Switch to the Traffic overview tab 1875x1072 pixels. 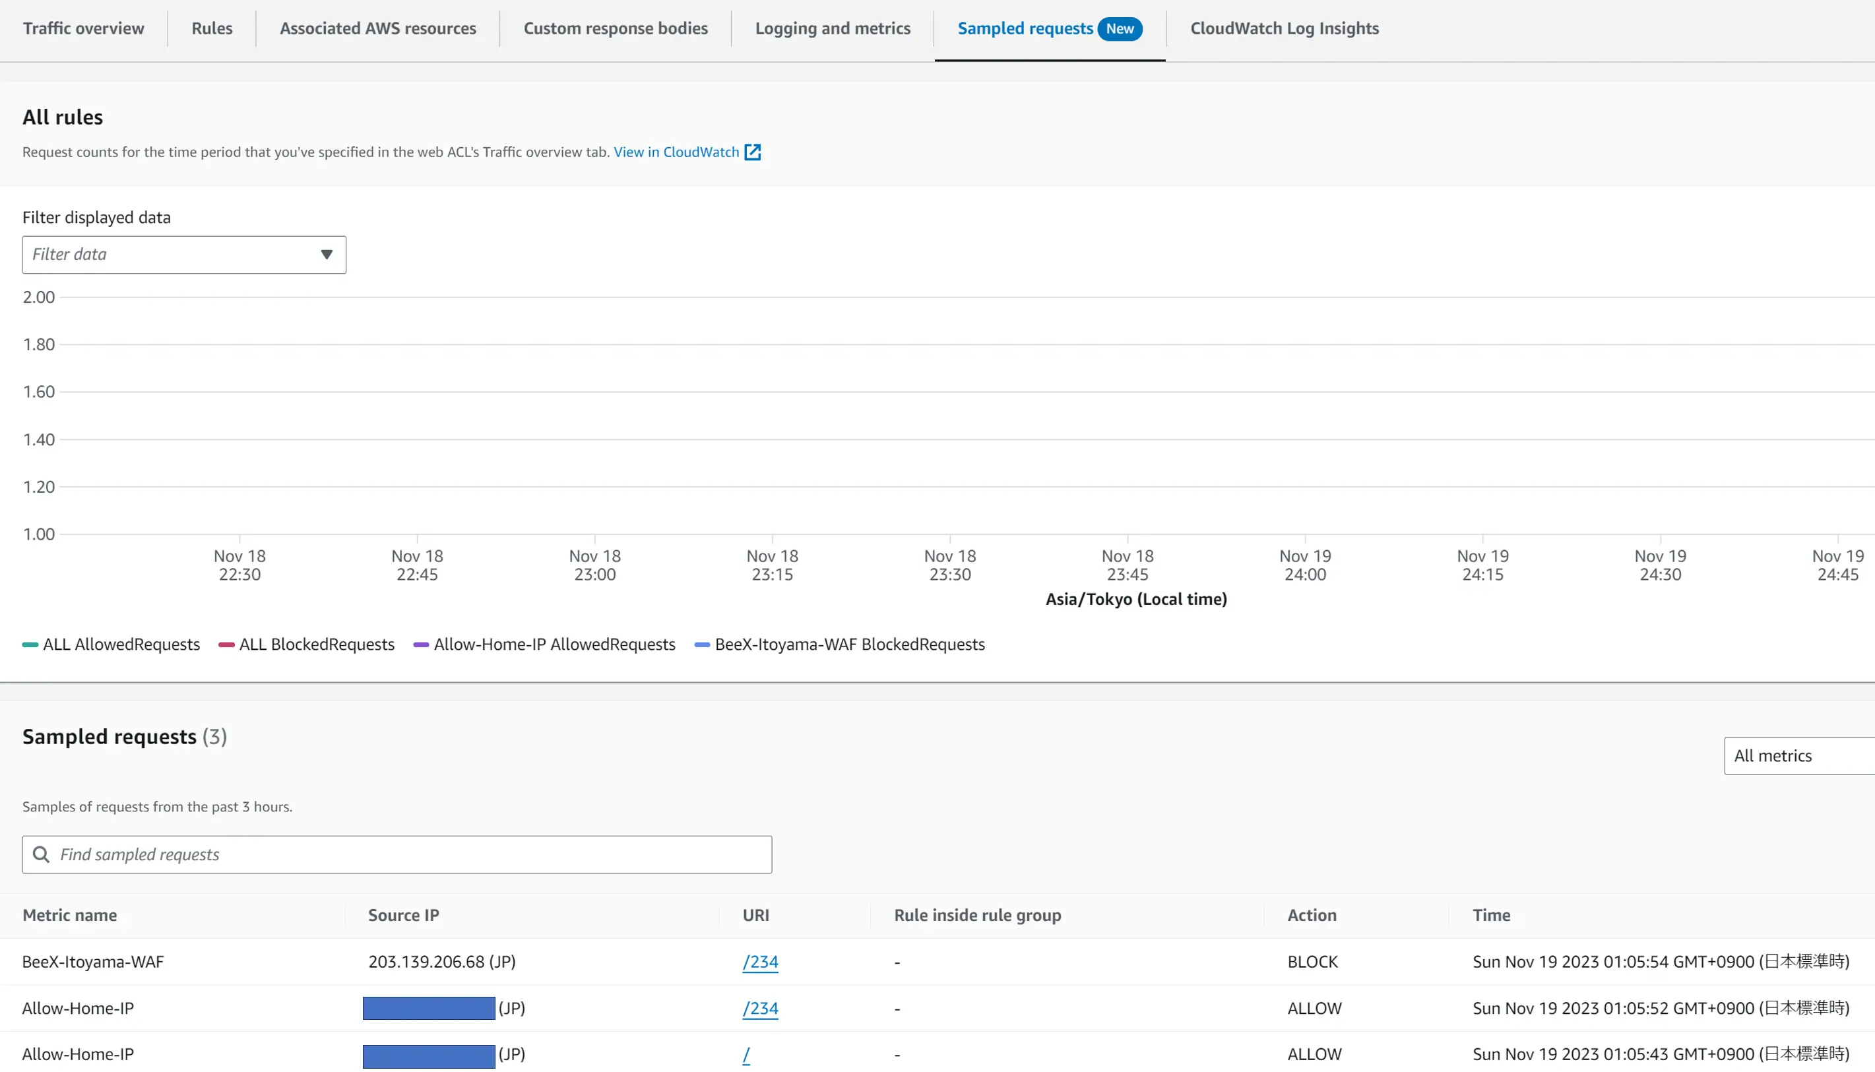83,29
